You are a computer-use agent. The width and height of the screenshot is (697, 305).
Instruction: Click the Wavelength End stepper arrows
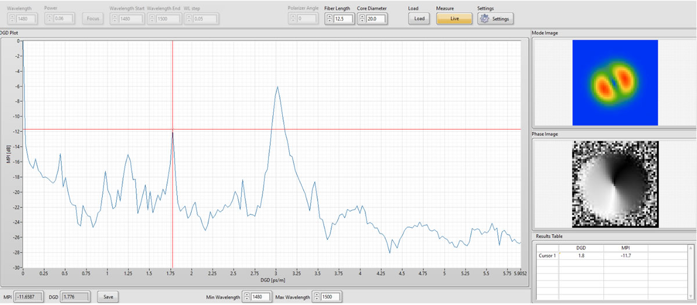point(151,19)
